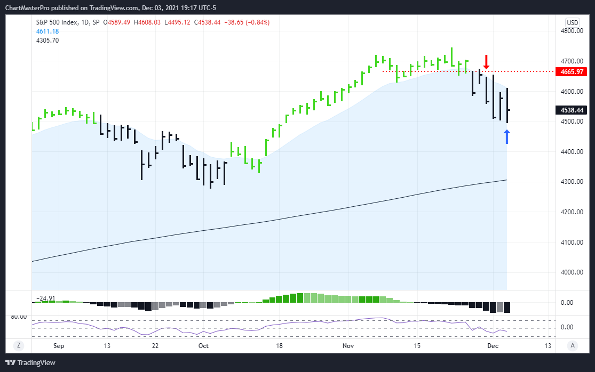Toggle the Z timezone button at bottom-left
Viewport: 595px width, 372px height.
tap(18, 345)
